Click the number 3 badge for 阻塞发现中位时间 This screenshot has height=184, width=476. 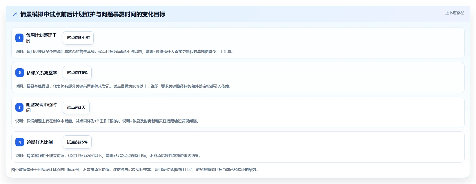click(19, 107)
